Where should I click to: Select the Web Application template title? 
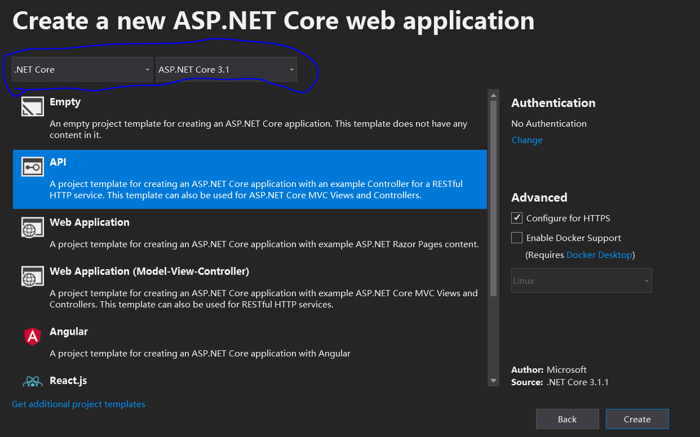pyautogui.click(x=90, y=222)
